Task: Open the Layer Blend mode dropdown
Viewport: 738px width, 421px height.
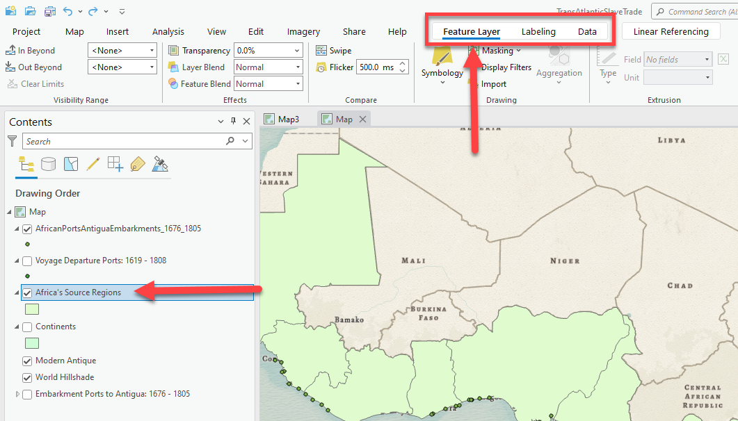Action: click(x=297, y=67)
